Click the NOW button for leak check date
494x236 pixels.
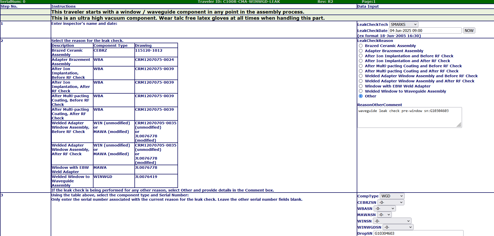coord(469,30)
